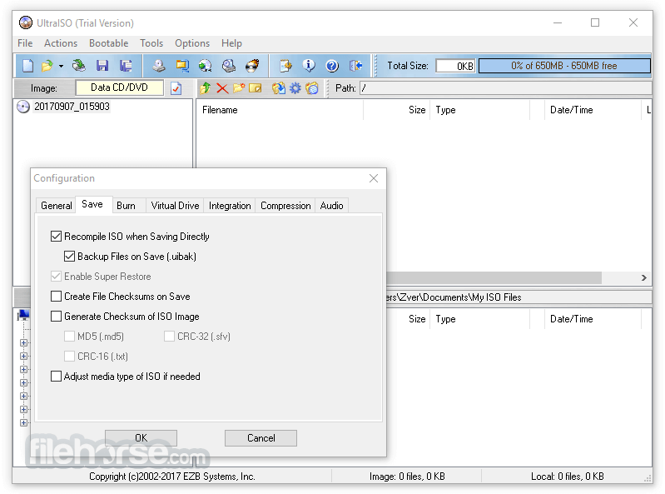The height and width of the screenshot is (494, 665).
Task: Confirm settings with the OK button
Action: point(141,438)
